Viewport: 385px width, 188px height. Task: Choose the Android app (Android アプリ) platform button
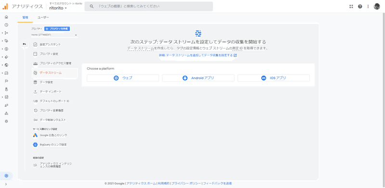(198, 78)
